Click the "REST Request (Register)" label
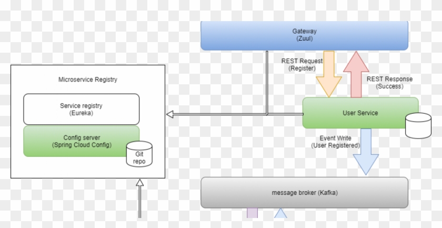The height and width of the screenshot is (228, 442). coord(302,65)
